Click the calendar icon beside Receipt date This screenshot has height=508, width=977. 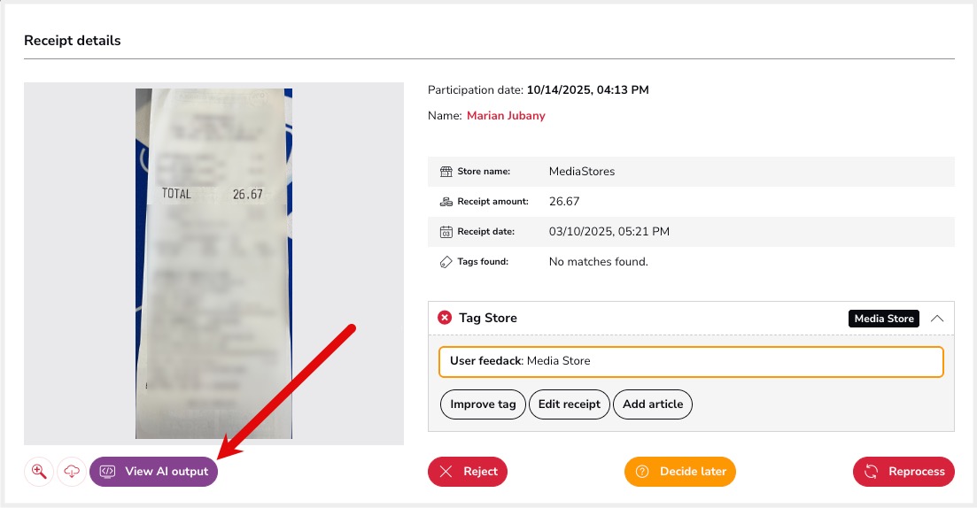tap(446, 232)
